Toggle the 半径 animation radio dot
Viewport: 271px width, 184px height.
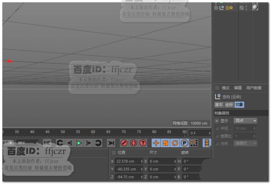(x=217, y=128)
